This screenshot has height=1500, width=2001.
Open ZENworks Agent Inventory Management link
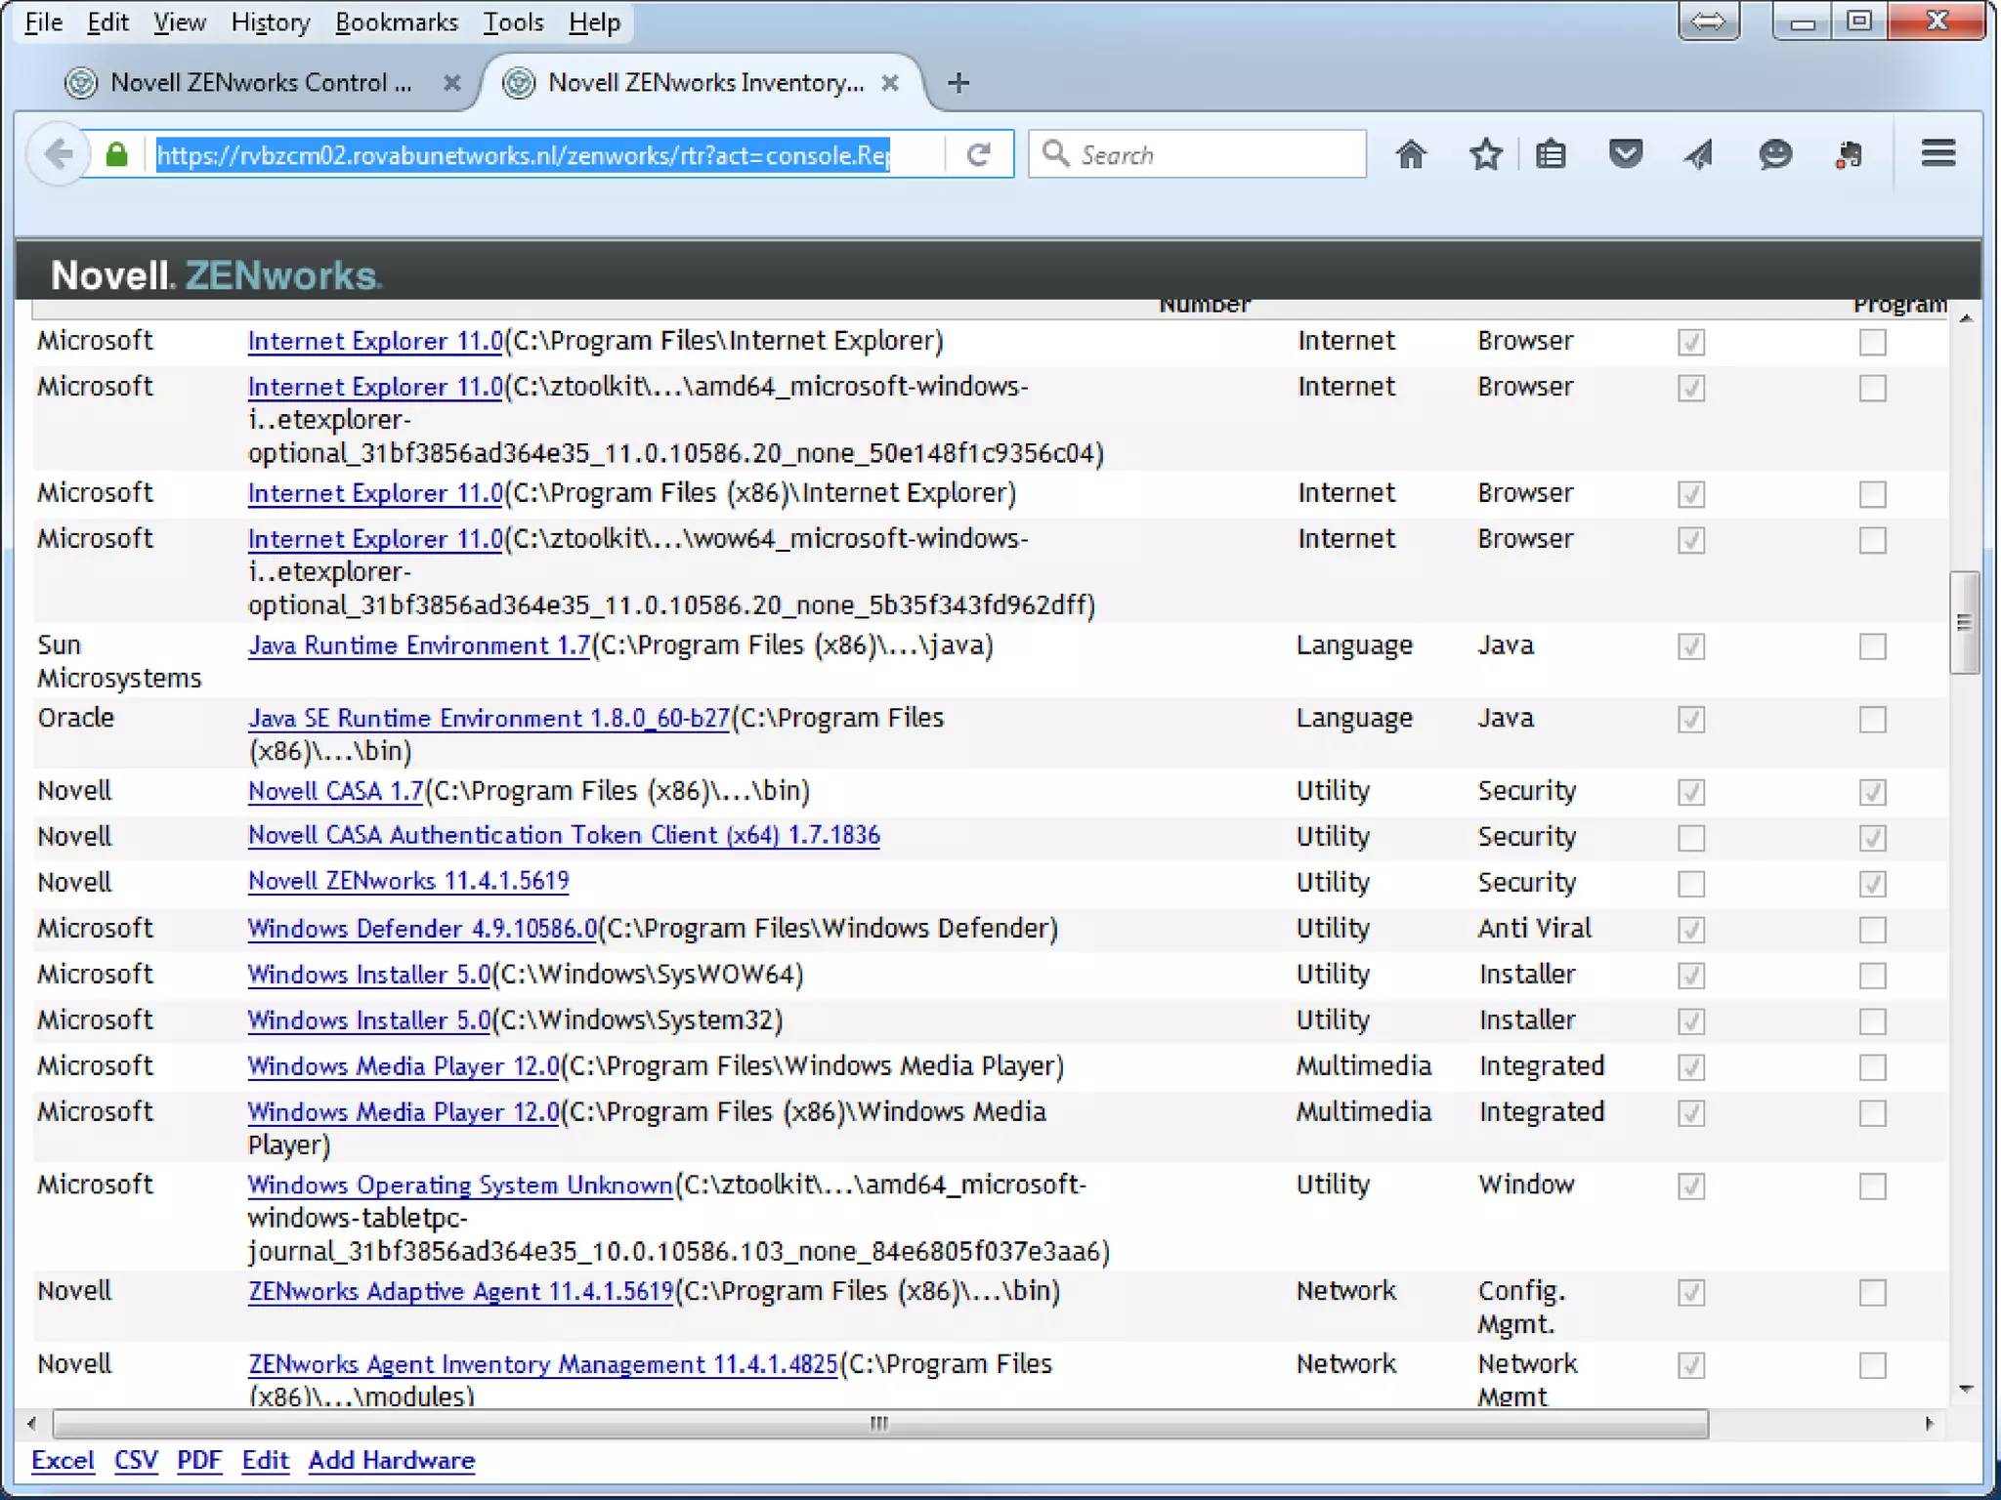(x=543, y=1365)
